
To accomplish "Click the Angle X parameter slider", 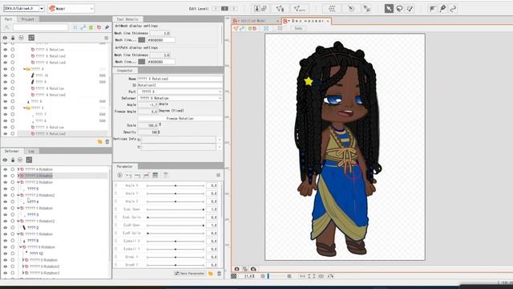I will [176, 185].
